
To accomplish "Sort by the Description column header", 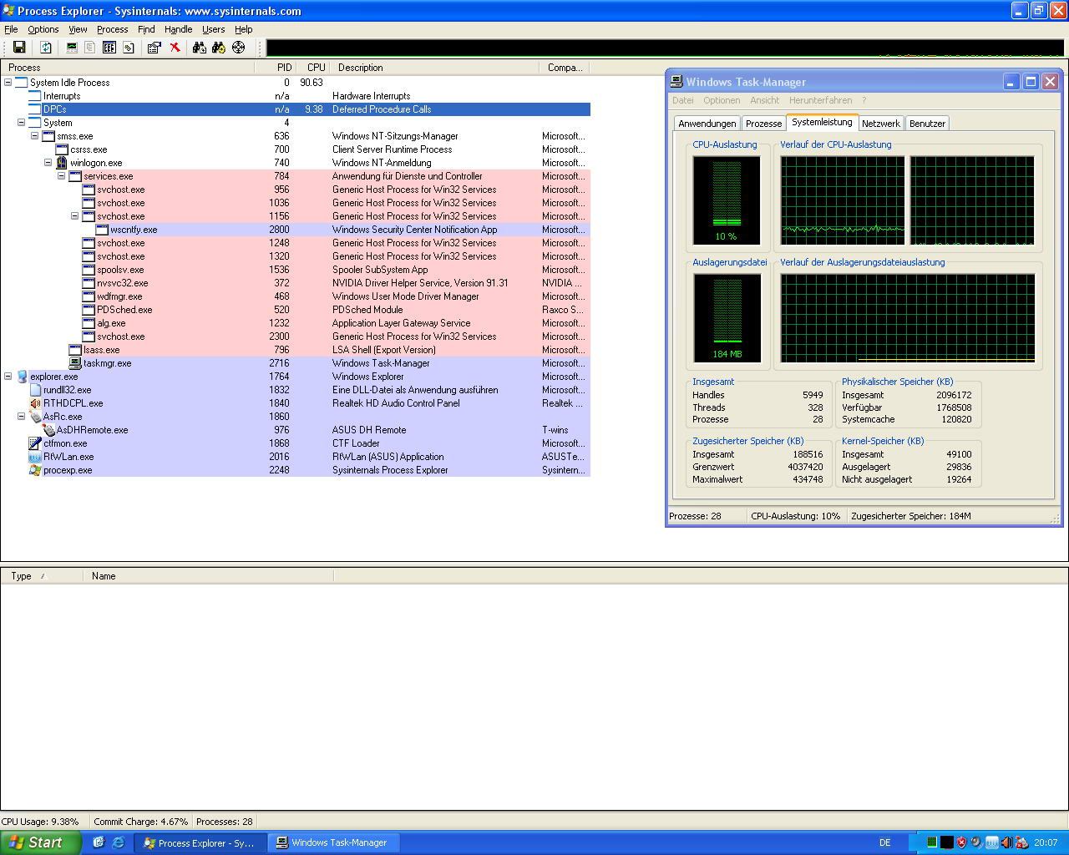I will 434,68.
